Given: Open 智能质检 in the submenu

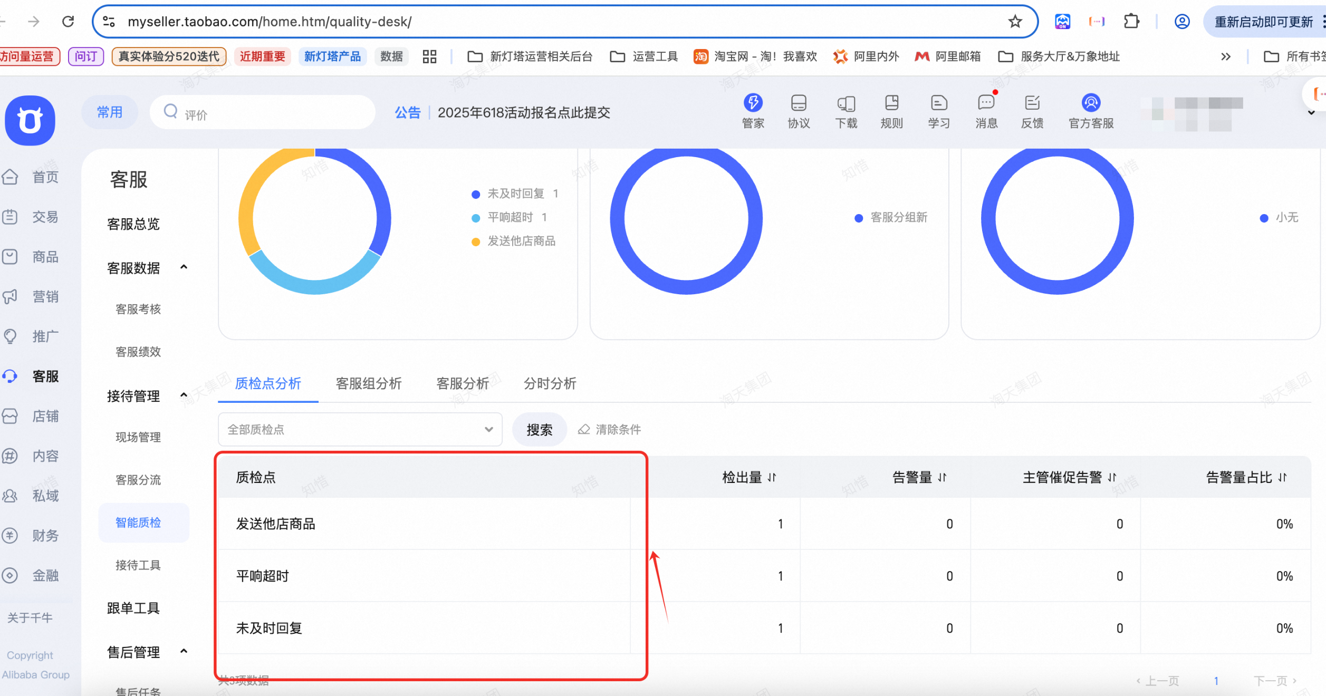Looking at the screenshot, I should (138, 523).
